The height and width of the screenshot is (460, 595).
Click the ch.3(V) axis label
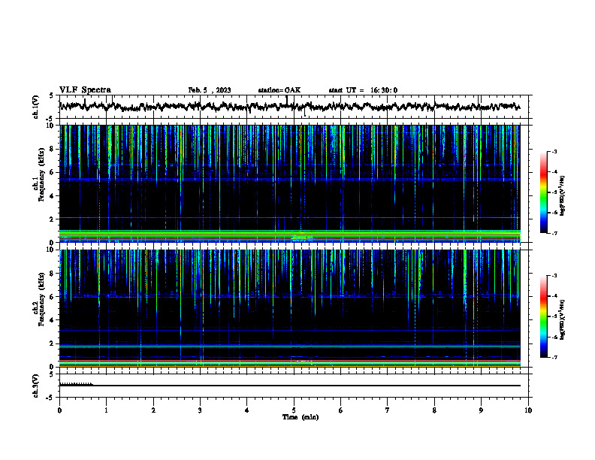click(x=36, y=386)
